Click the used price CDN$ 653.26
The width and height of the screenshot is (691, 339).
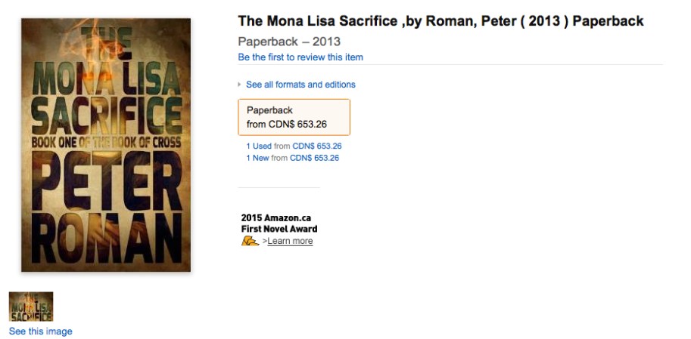coord(317,146)
